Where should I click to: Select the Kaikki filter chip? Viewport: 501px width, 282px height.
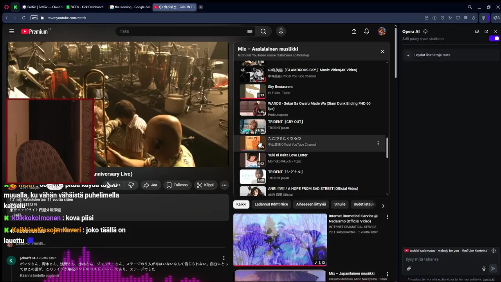[x=241, y=204]
